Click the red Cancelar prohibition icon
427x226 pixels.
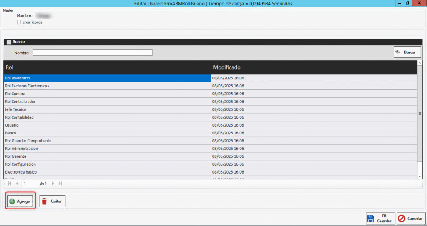[x=402, y=219]
